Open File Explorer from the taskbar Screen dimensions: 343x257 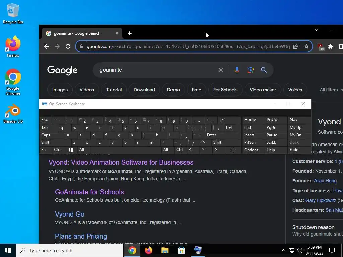pyautogui.click(x=165, y=250)
